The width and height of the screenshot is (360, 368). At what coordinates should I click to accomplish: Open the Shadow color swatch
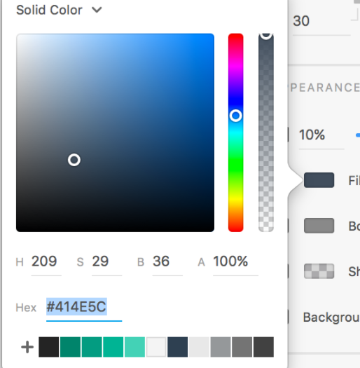tap(319, 271)
